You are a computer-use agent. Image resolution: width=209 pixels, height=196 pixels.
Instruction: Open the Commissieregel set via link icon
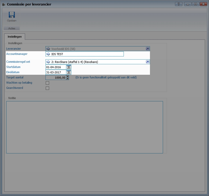coord(147,62)
